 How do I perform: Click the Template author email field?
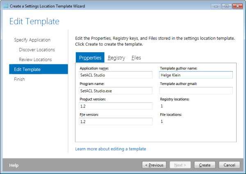point(196,91)
